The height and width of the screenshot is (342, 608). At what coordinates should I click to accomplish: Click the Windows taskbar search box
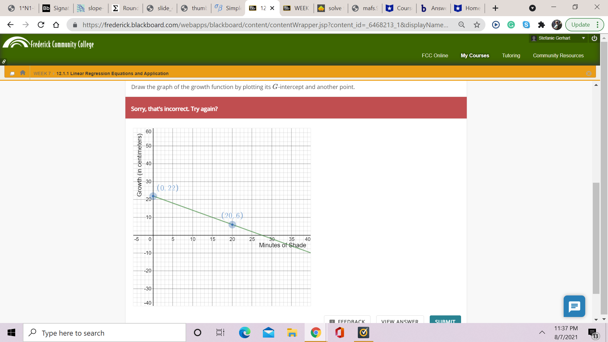coord(104,333)
